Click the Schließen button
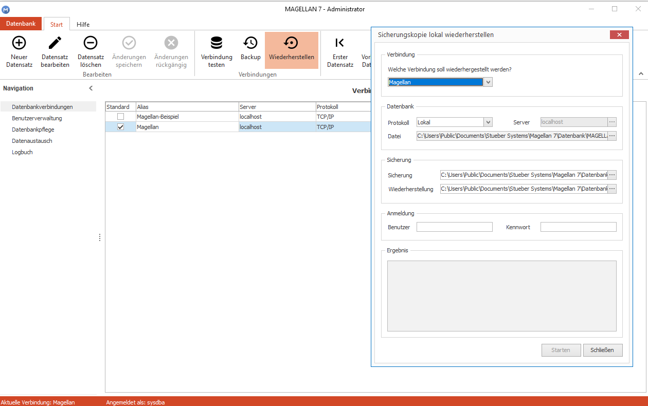648x406 pixels. pos(603,350)
